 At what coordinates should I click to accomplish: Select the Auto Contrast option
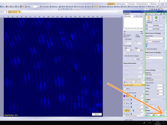click(x=124, y=46)
